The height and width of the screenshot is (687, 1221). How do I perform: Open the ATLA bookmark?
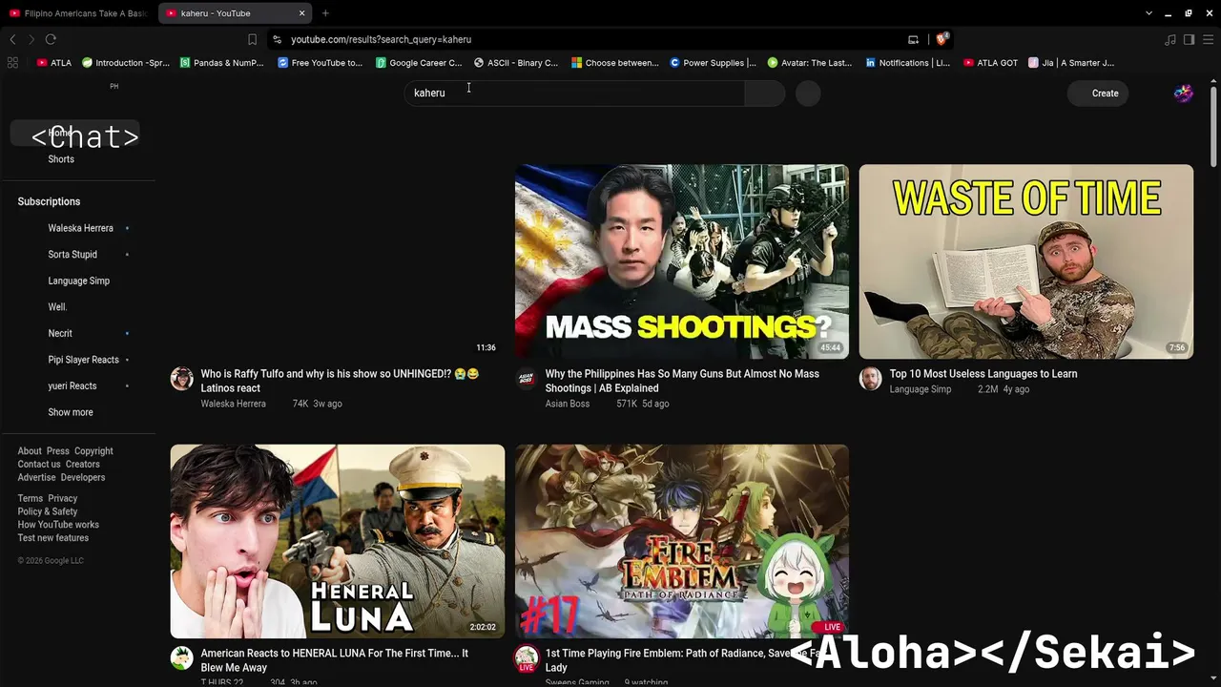click(53, 63)
